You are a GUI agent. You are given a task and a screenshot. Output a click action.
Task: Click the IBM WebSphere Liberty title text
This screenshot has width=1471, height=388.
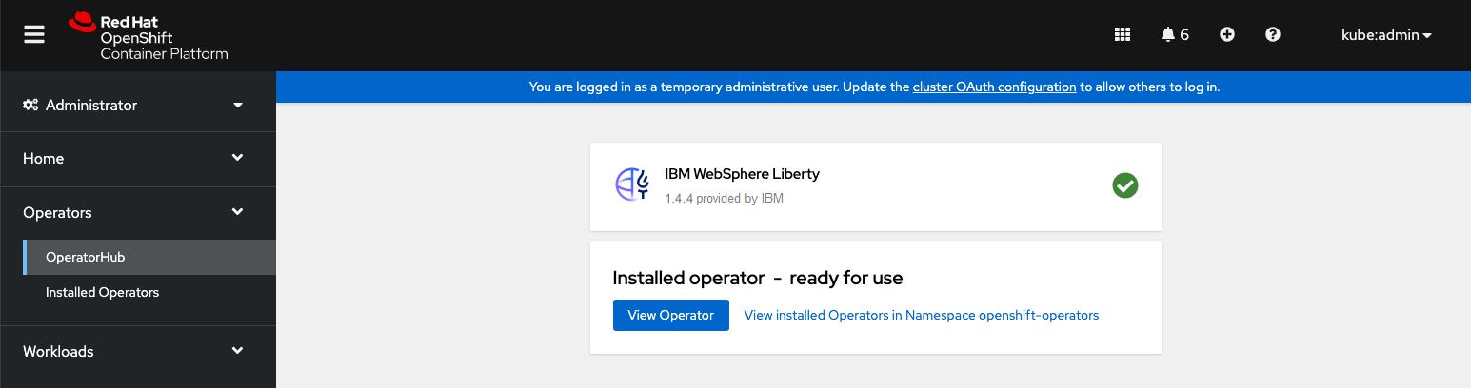(742, 174)
